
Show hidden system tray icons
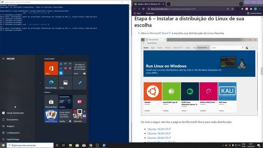click(x=223, y=145)
